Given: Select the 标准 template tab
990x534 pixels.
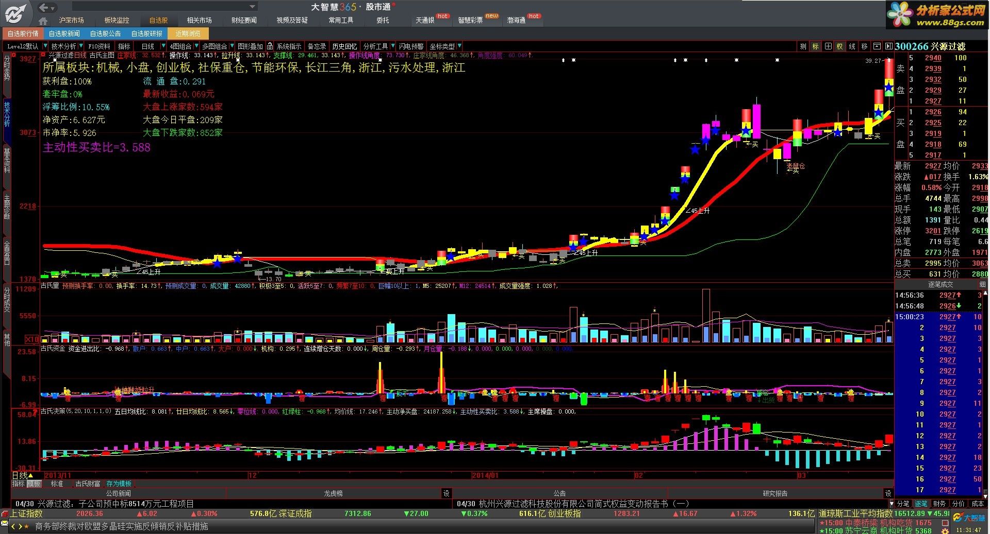Looking at the screenshot, I should coord(57,484).
